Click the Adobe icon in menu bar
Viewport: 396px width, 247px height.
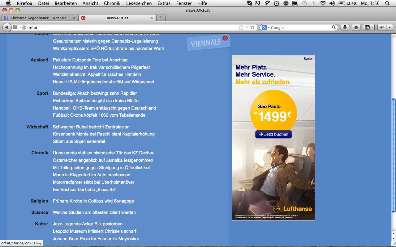(258, 3)
